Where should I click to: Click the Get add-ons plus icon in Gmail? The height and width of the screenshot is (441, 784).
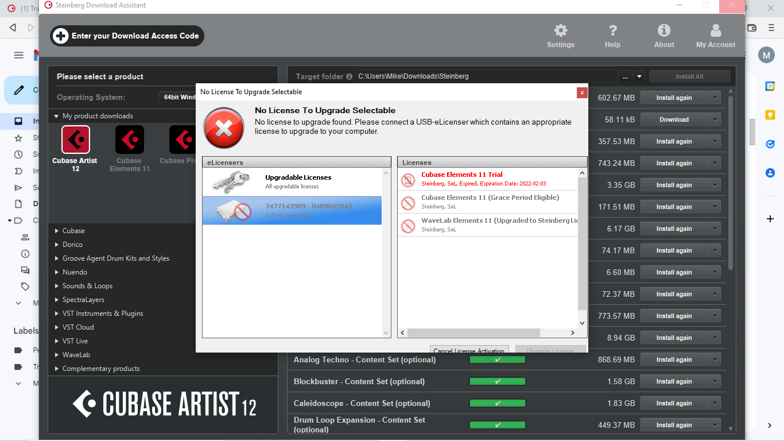pyautogui.click(x=770, y=219)
